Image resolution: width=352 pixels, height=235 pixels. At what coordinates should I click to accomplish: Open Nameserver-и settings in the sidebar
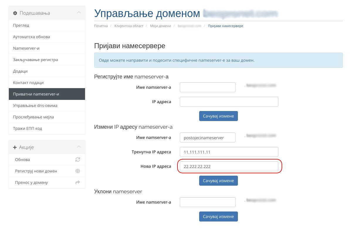(x=47, y=48)
